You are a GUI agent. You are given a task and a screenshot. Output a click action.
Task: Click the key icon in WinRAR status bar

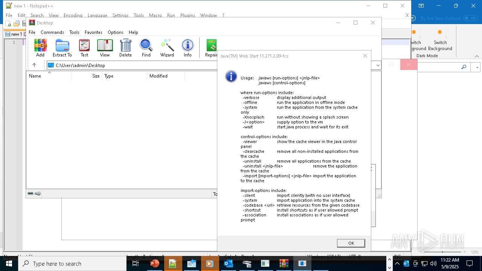[x=38, y=193]
